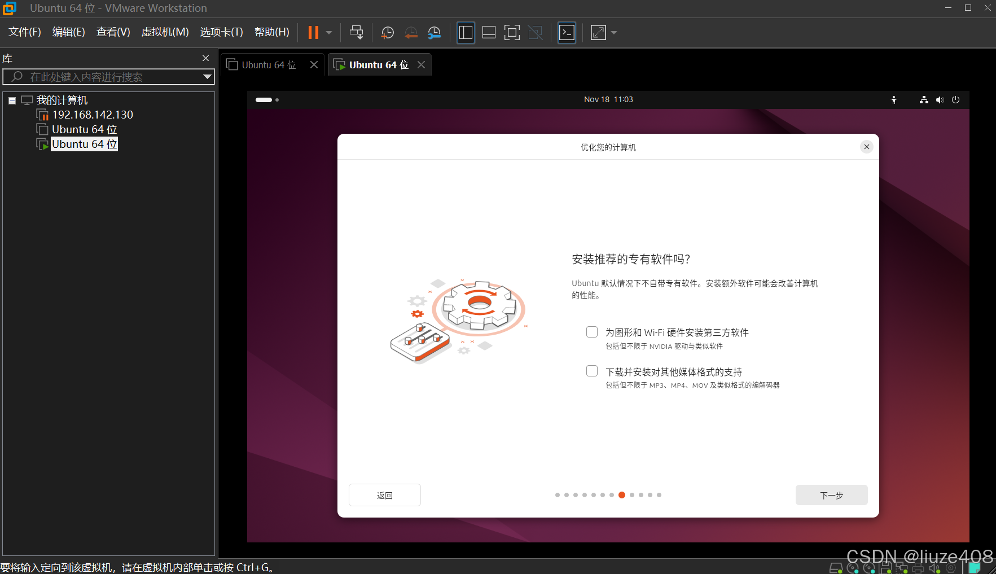Click the library search input field
996x574 pixels.
pyautogui.click(x=107, y=77)
